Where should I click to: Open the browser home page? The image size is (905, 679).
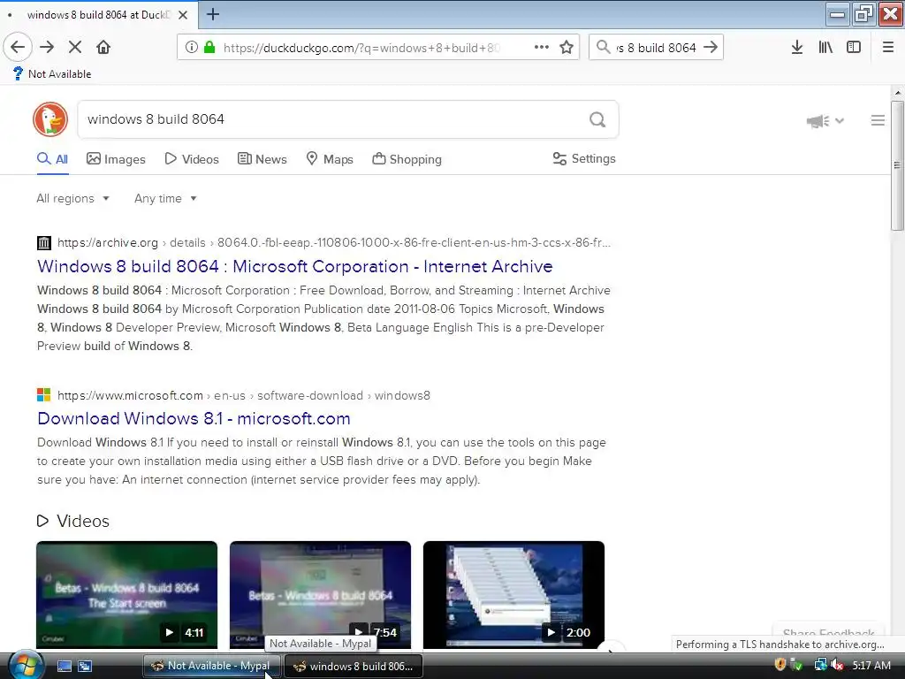[103, 47]
